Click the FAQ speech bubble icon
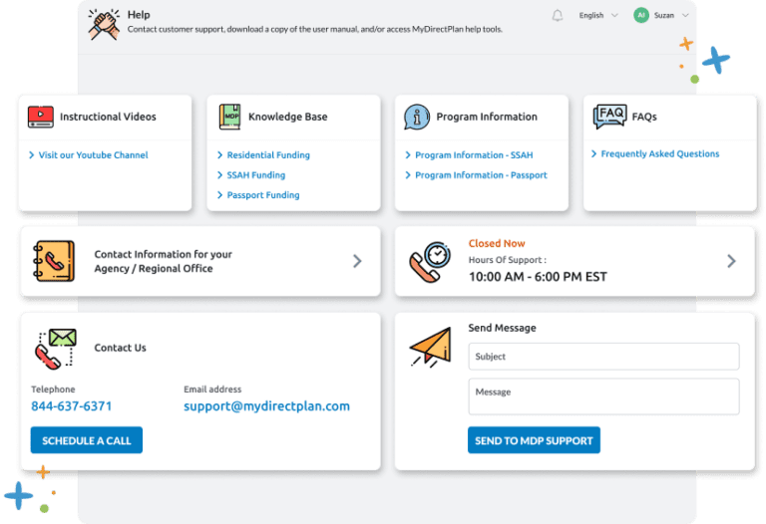Viewport: 766px width, 524px height. tap(609, 117)
